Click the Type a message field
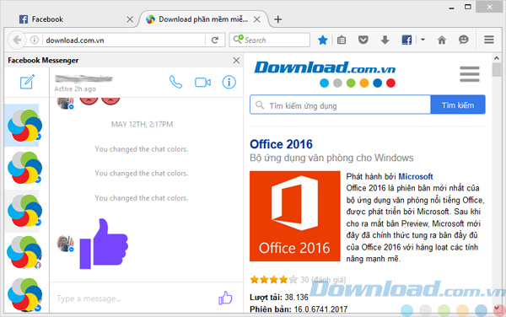 [x=134, y=298]
